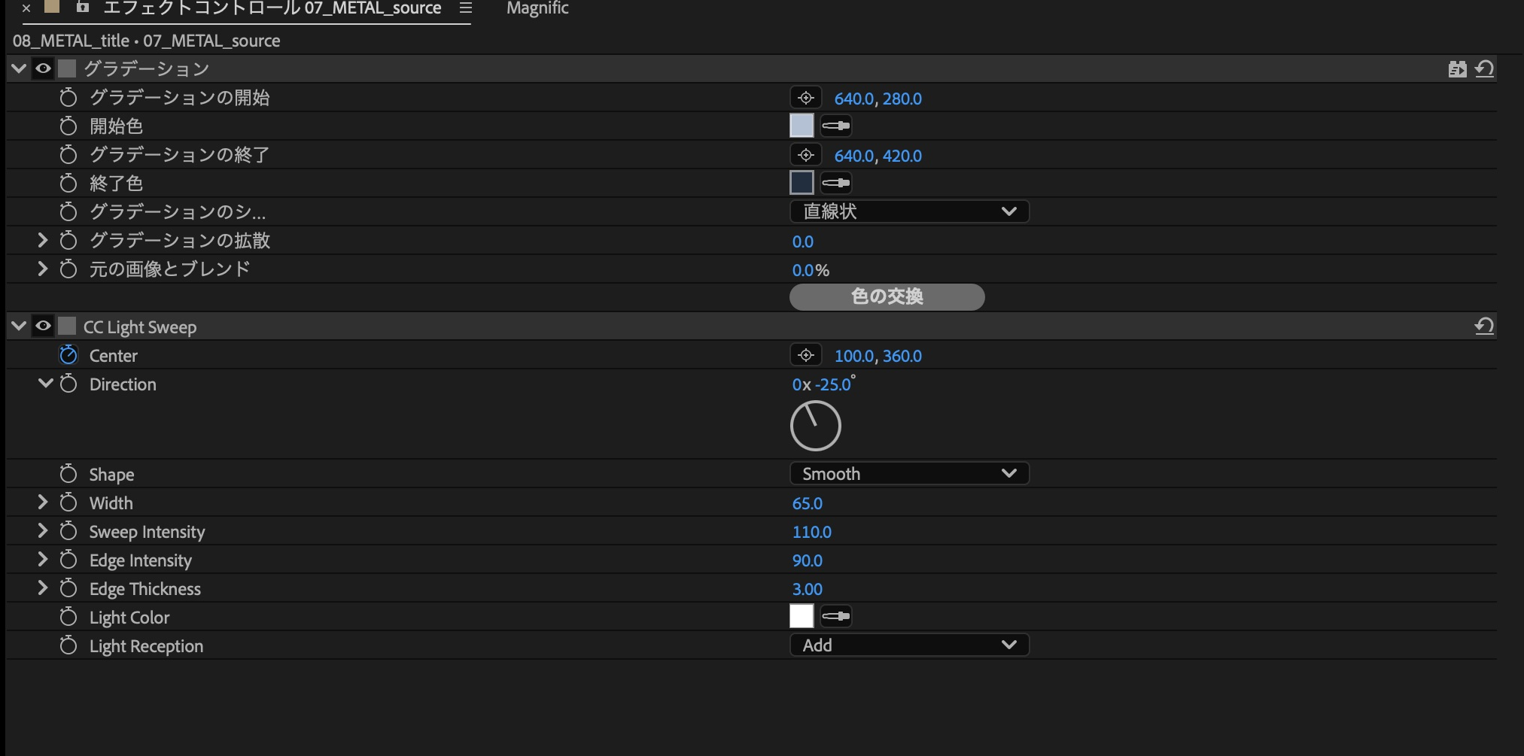Viewport: 1524px width, 756px height.
Task: Collapse the グラデーション effect group
Action: [x=19, y=68]
